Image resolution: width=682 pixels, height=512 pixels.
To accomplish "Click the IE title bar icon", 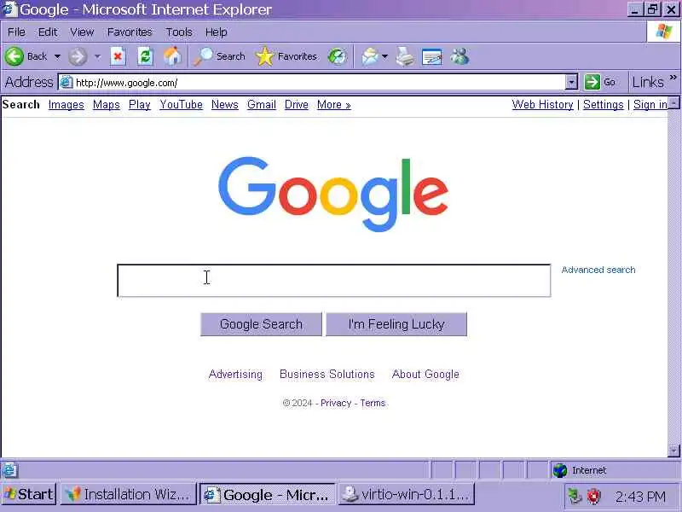I will coord(9,9).
